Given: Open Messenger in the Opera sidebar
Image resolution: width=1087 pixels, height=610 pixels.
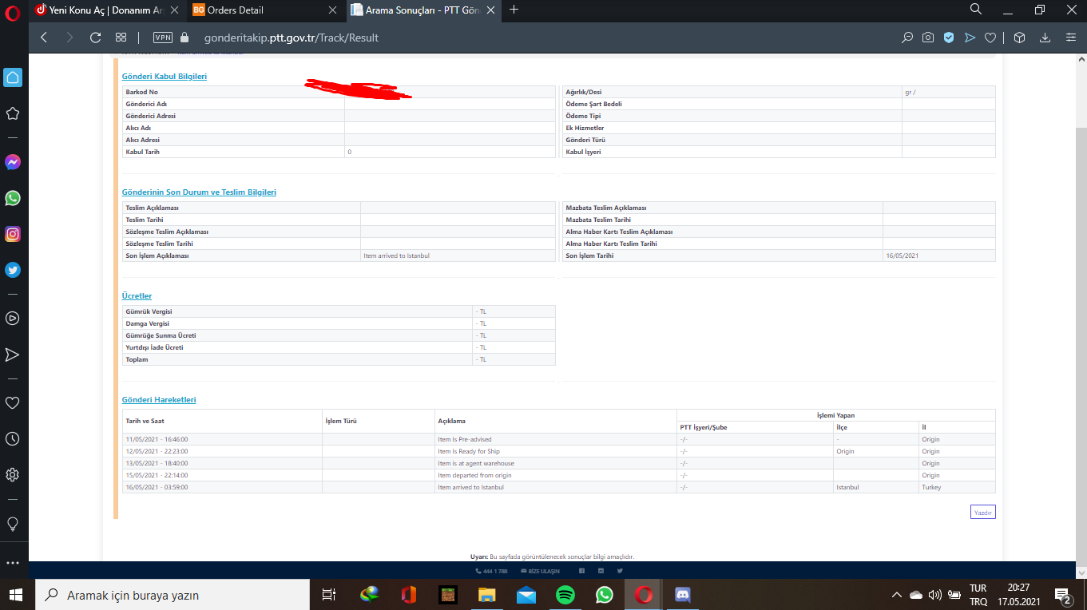Looking at the screenshot, I should click(13, 162).
